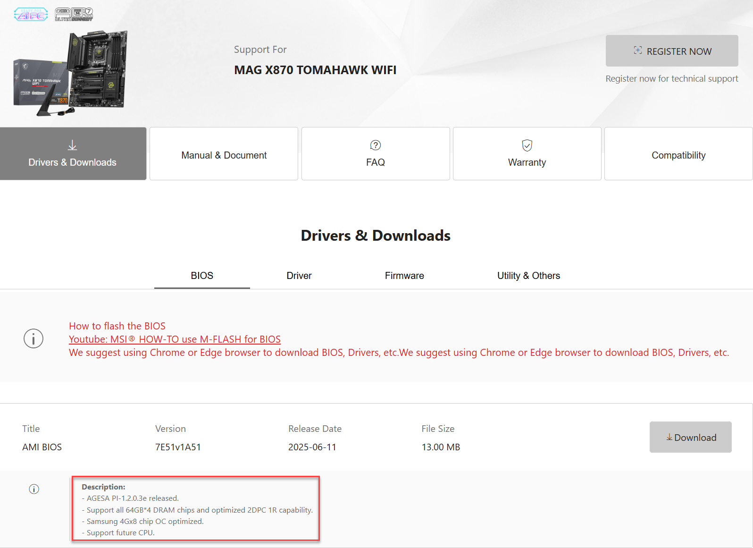Click the BIOS version number 7E51v1A51
Image resolution: width=753 pixels, height=548 pixels.
178,447
